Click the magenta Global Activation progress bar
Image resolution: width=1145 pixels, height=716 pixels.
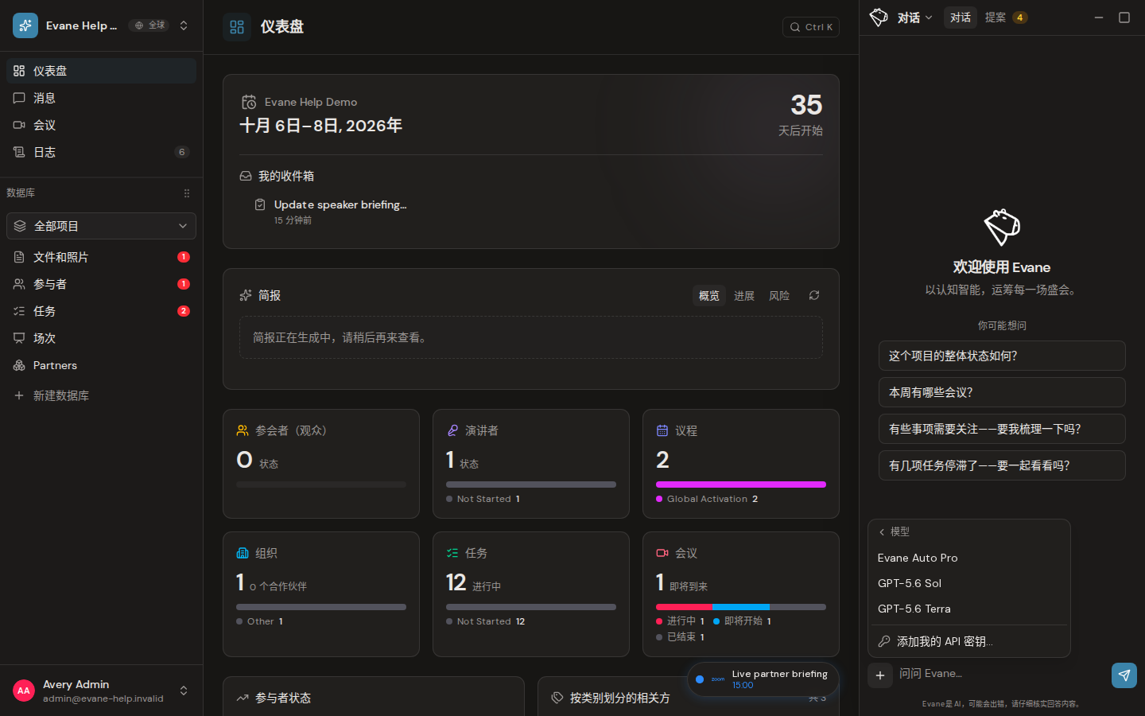pyautogui.click(x=741, y=484)
